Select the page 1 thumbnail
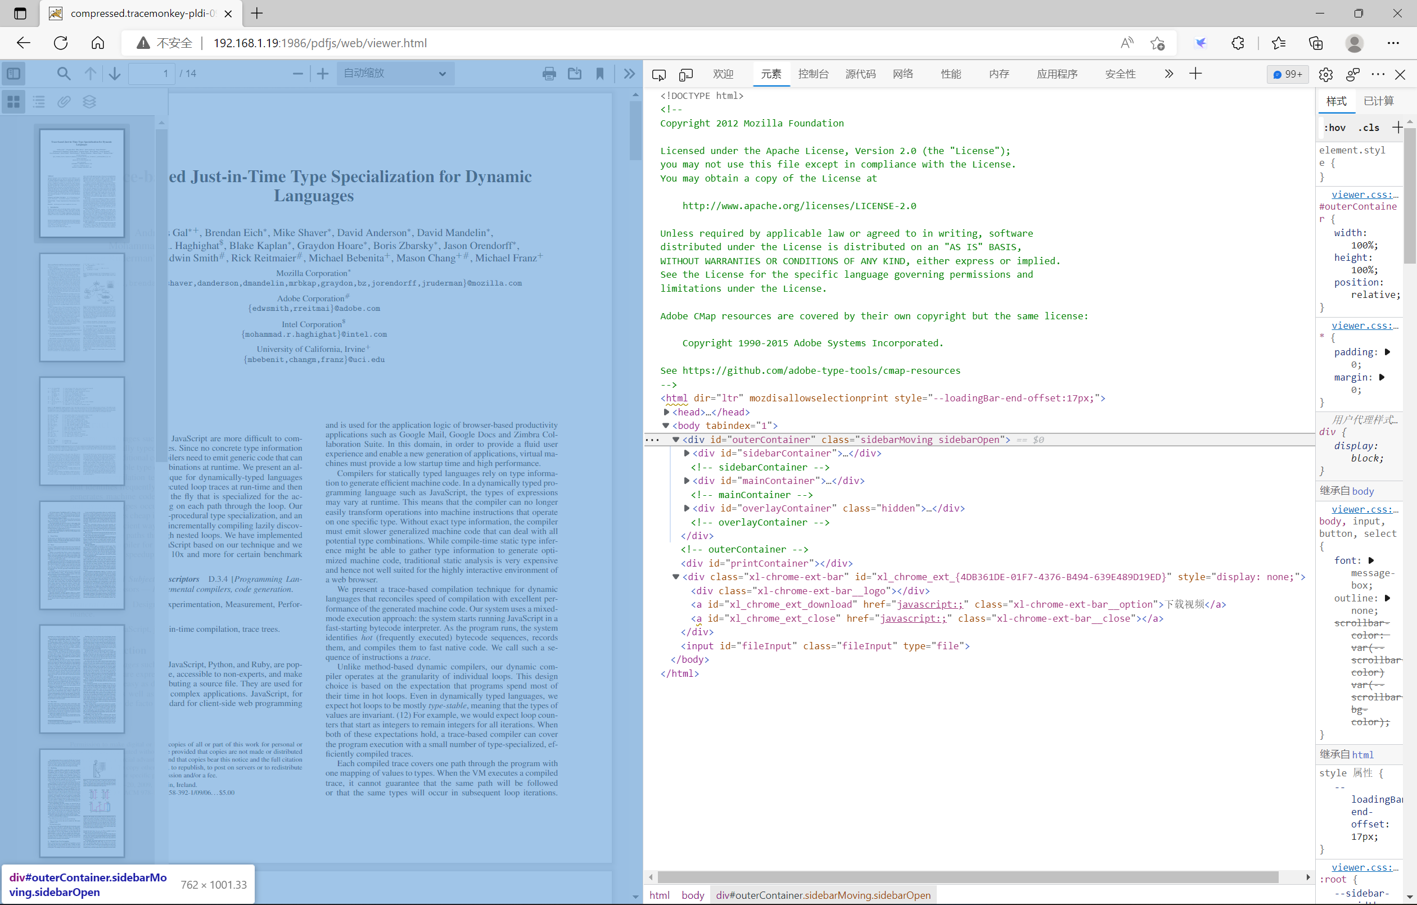The width and height of the screenshot is (1417, 905). click(82, 183)
